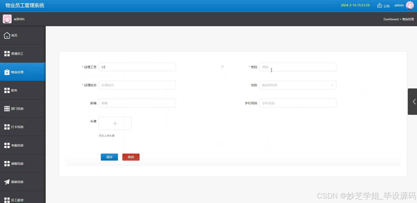417x203 pixels.
Task: Click the grid icon for 部门信息
Action: point(7,109)
